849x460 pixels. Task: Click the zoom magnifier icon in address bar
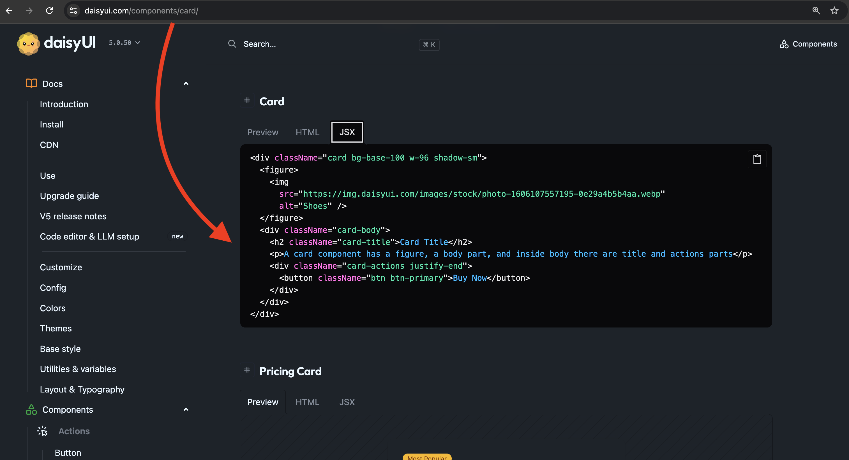(816, 11)
